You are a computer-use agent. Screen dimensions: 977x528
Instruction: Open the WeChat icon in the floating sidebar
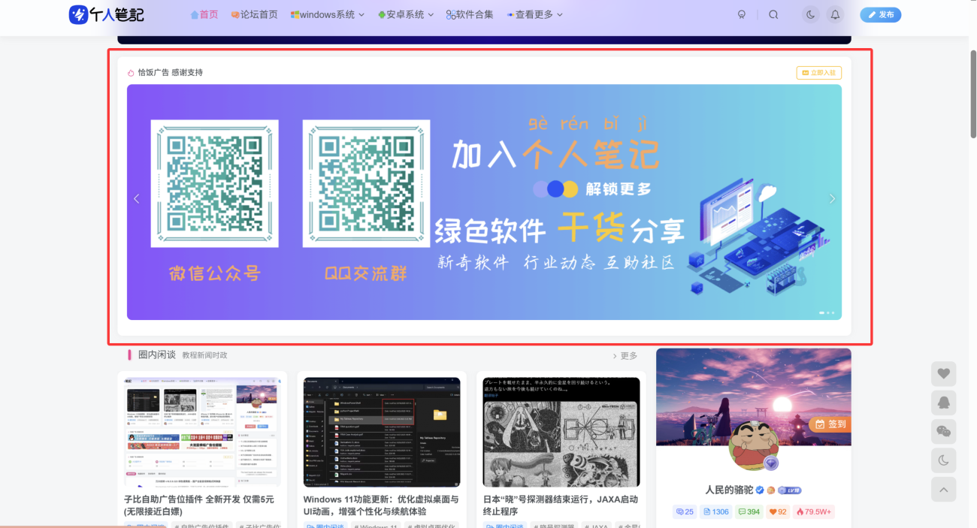[x=943, y=432]
